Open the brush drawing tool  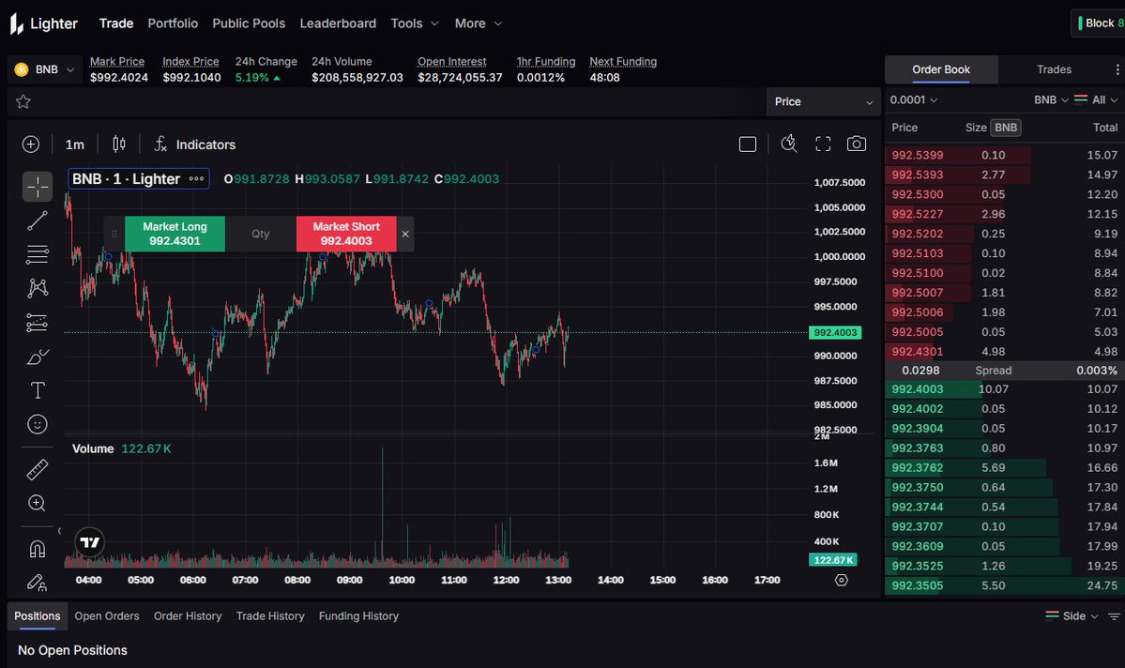click(x=37, y=357)
